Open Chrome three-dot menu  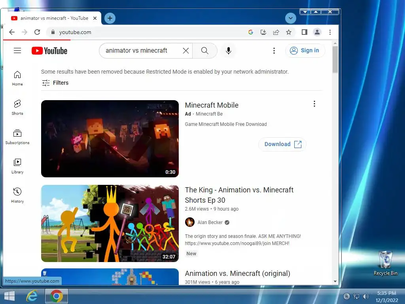point(330,32)
